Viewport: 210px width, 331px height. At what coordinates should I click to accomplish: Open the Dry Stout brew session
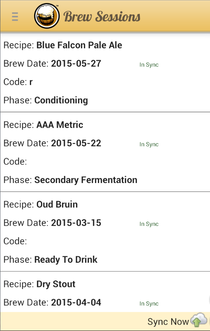coord(105,292)
